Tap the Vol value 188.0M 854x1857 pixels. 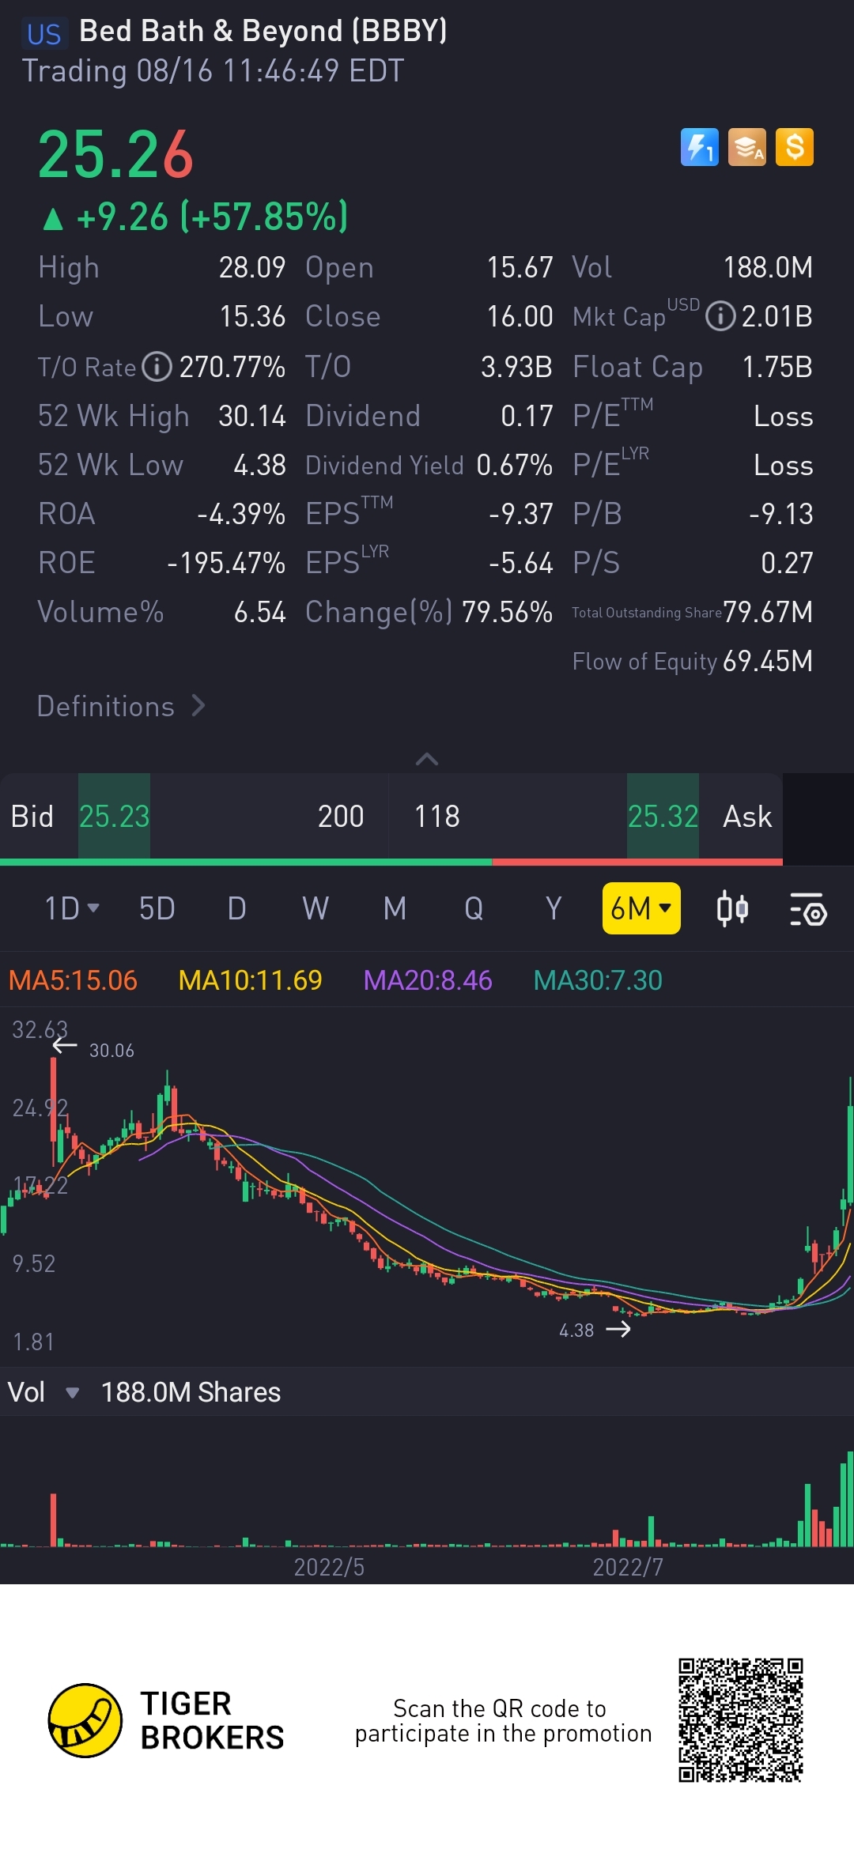[x=768, y=267]
